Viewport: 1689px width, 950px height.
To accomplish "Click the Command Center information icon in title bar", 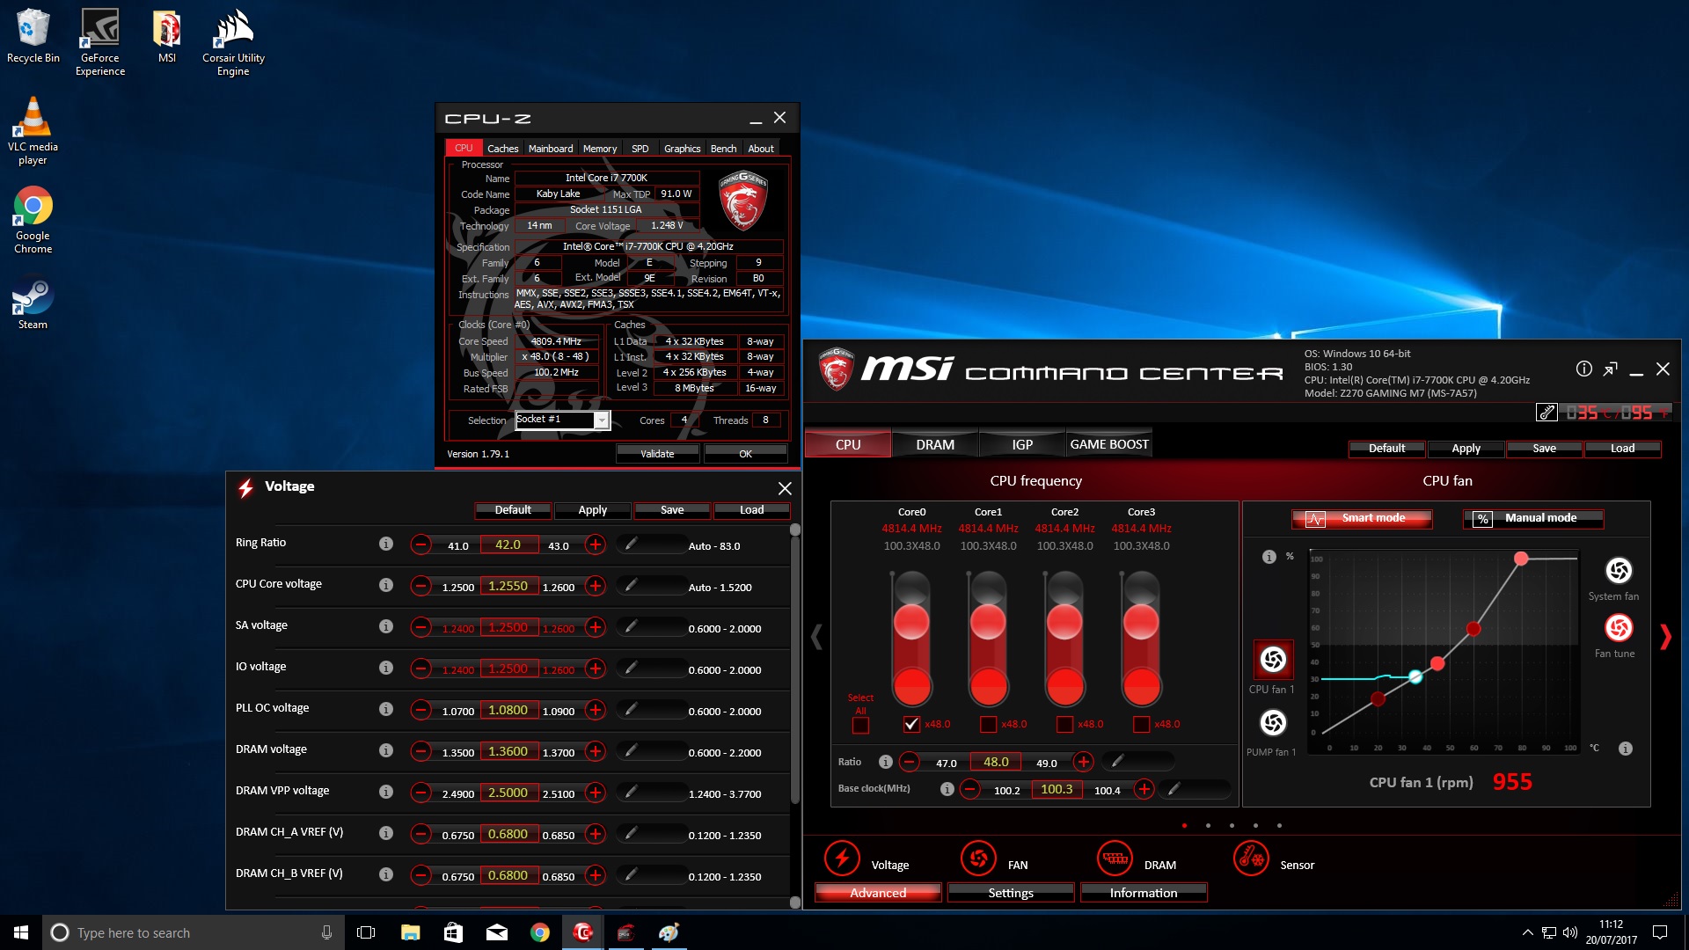I will click(1583, 369).
